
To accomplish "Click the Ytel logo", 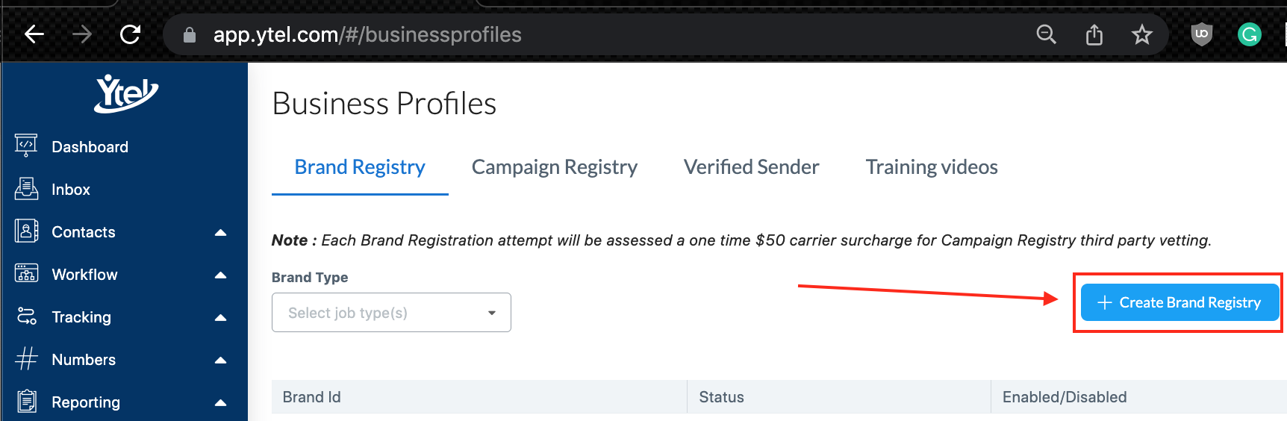I will [x=125, y=93].
